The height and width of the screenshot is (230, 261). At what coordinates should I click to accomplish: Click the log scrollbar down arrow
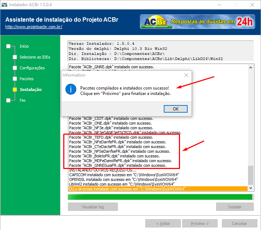251,188
